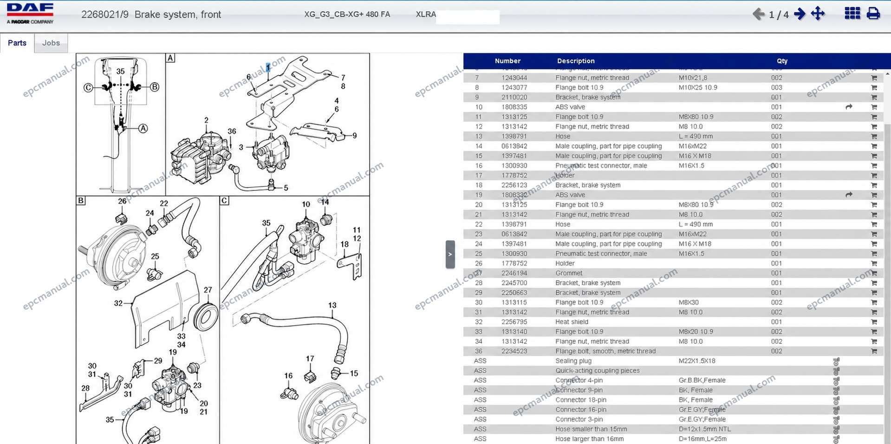Switch to the Parts tab
This screenshot has width=891, height=444.
click(x=17, y=43)
